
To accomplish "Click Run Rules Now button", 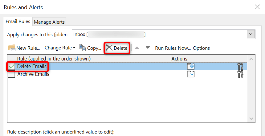I will coord(173,48).
